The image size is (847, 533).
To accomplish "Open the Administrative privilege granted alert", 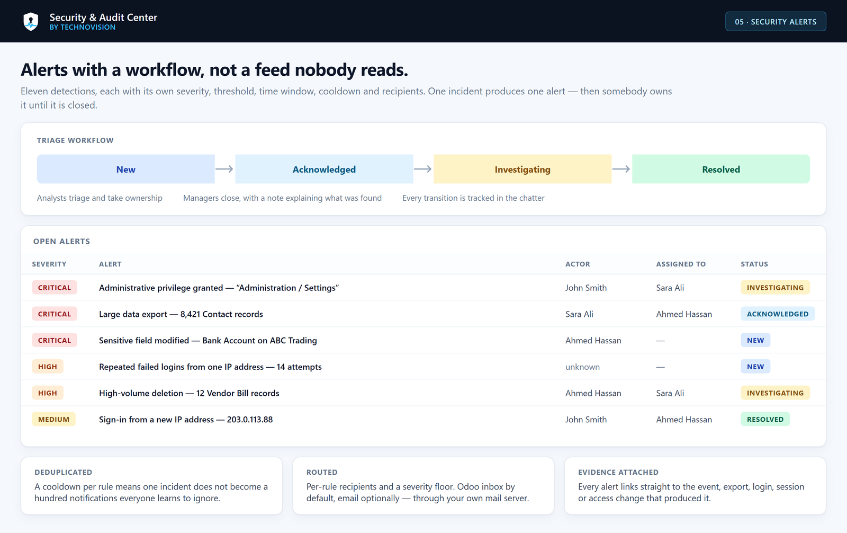I will [219, 288].
